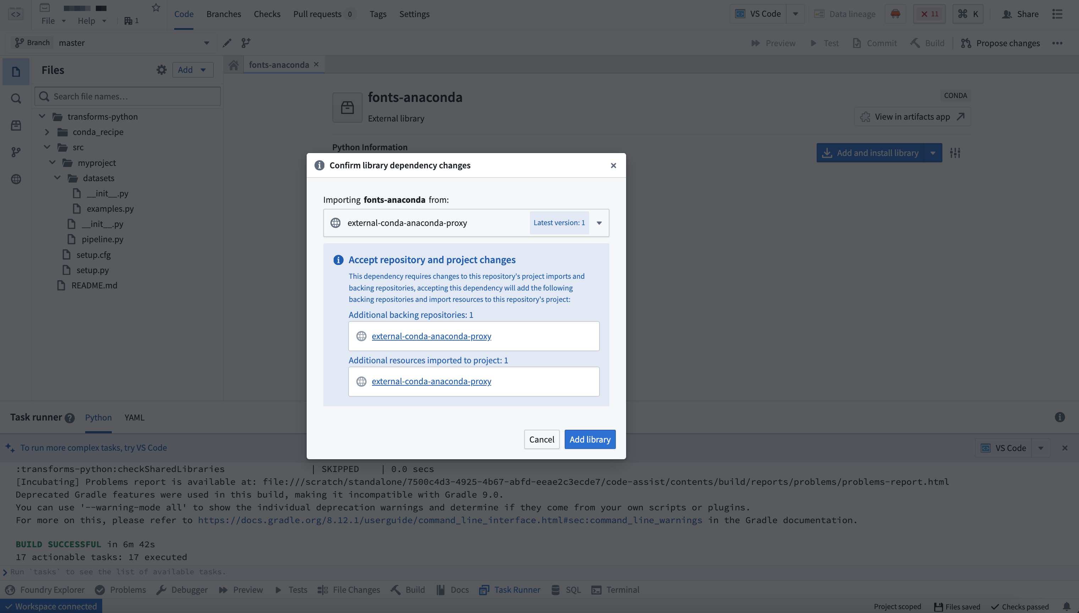Click the pencil edit branch icon
The image size is (1079, 613).
(227, 43)
